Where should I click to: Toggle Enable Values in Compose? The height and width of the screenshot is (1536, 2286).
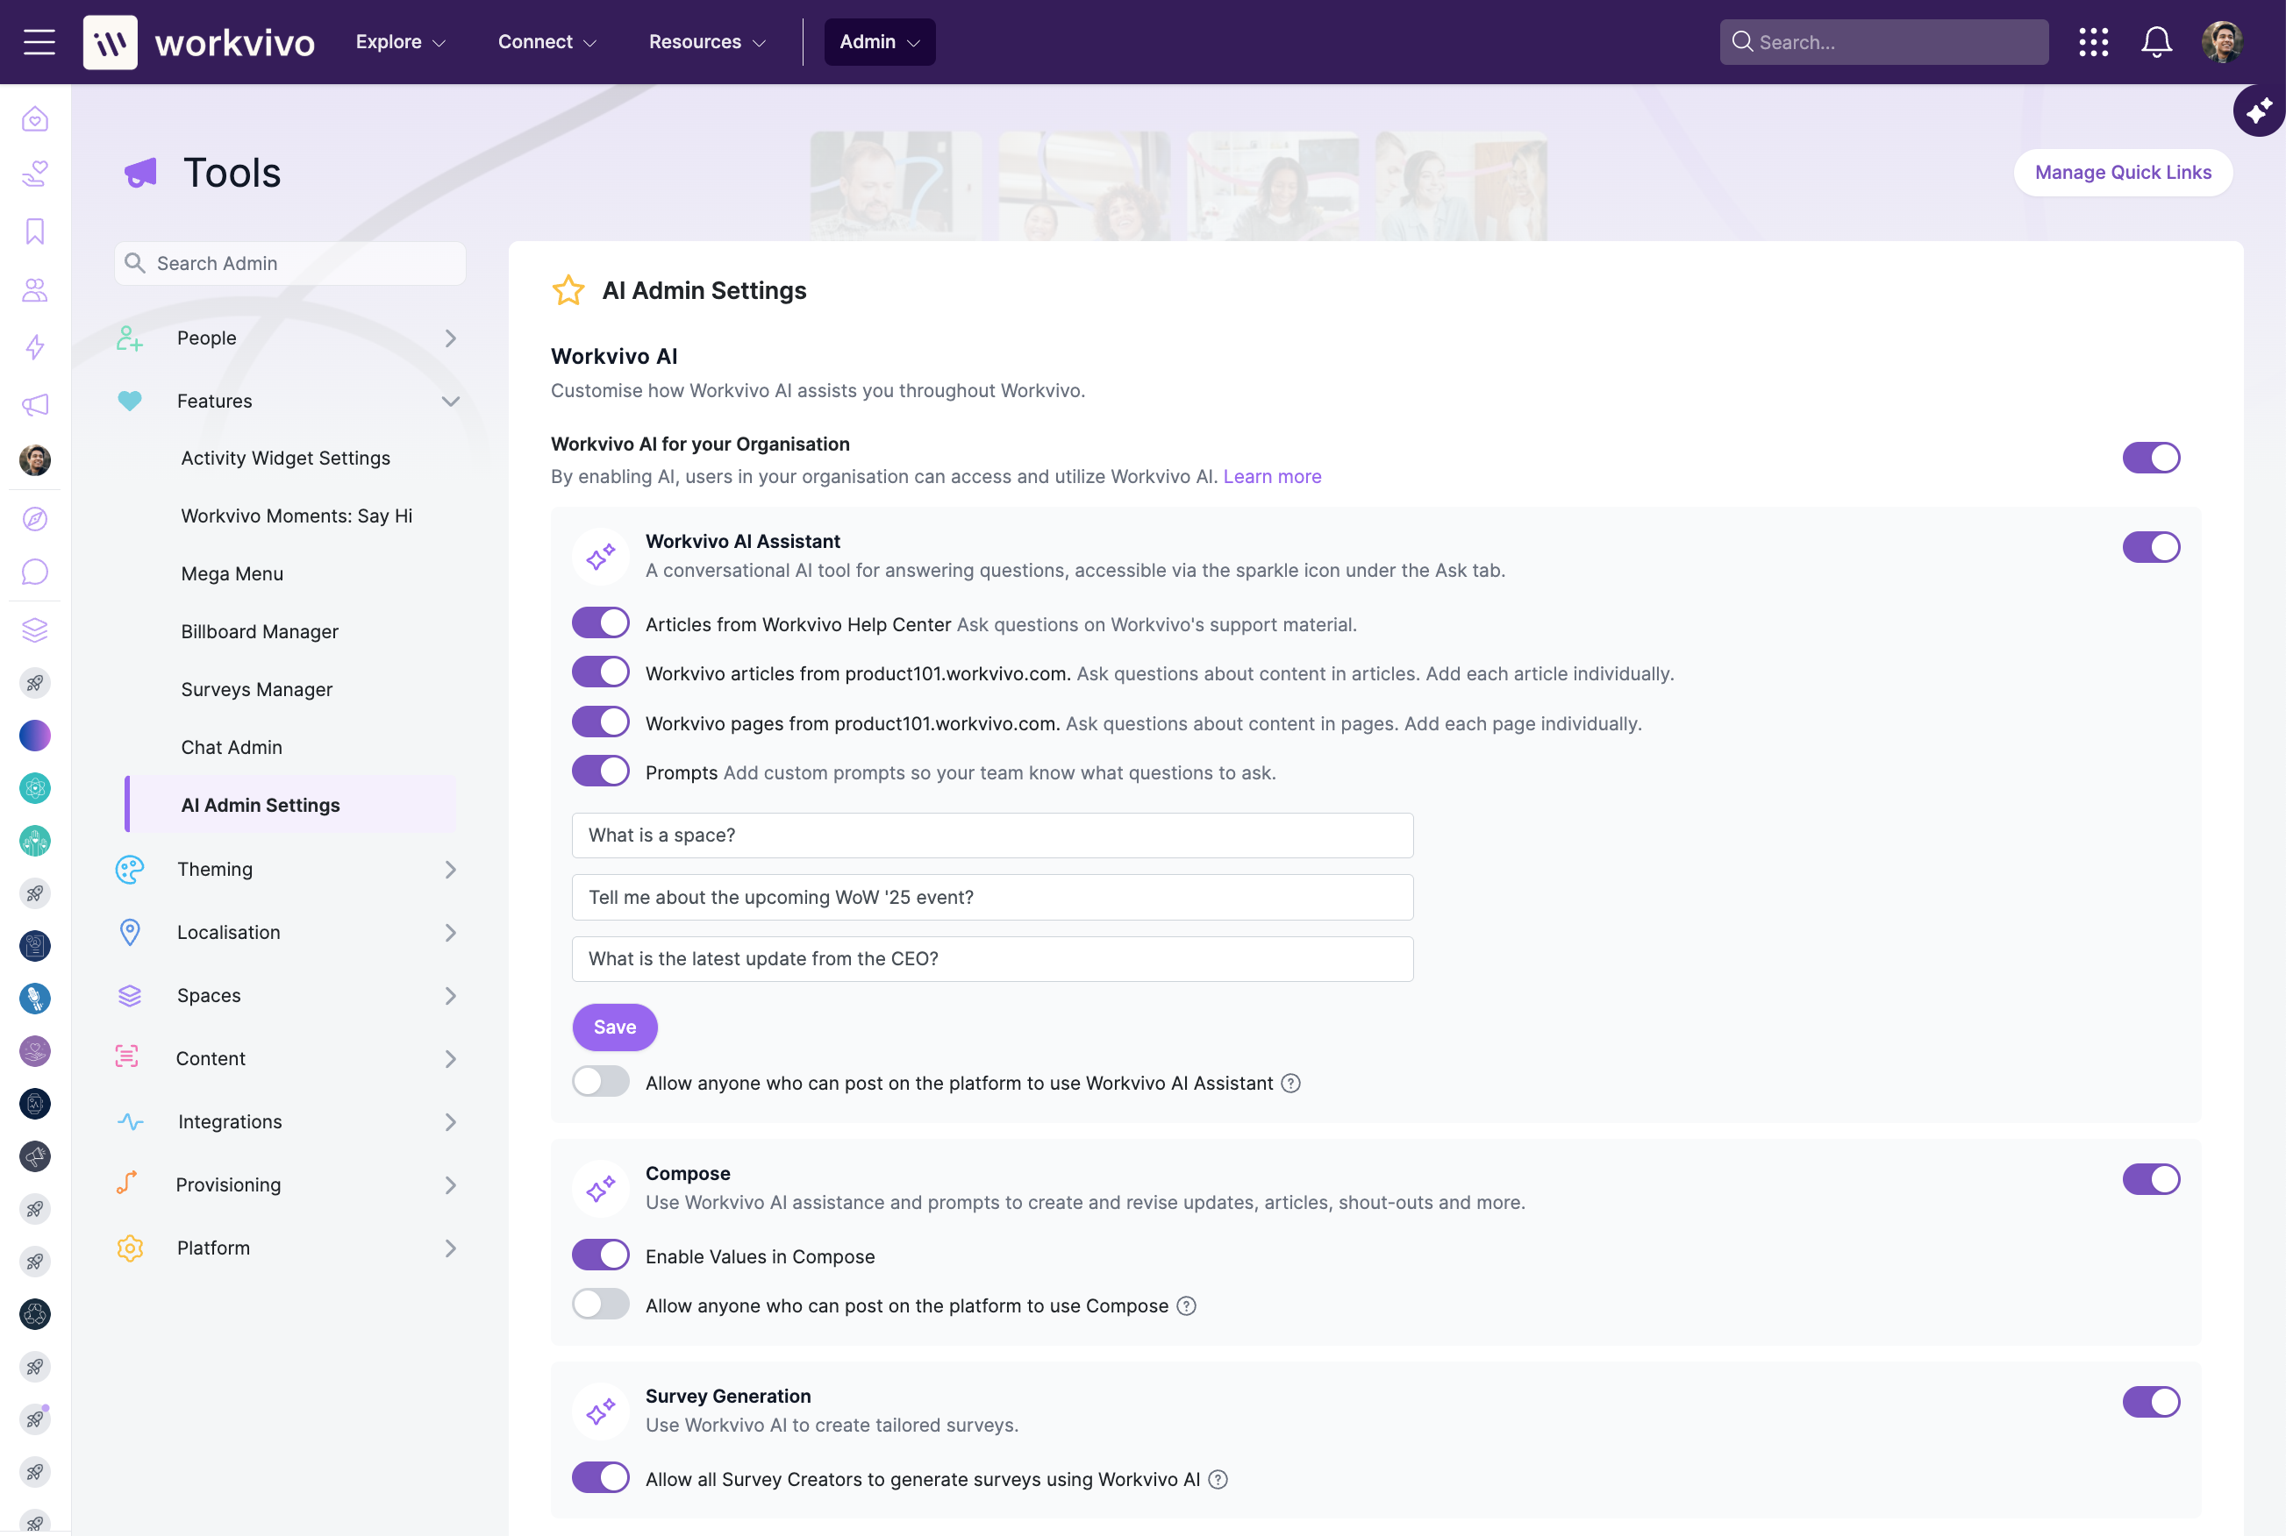[601, 1255]
